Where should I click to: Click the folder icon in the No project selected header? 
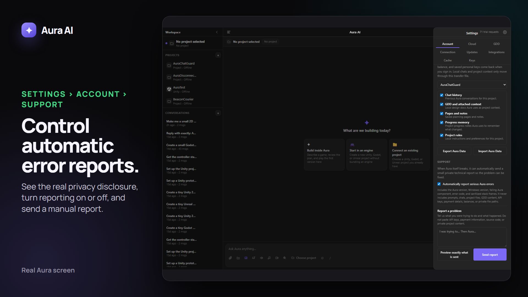[x=229, y=42]
